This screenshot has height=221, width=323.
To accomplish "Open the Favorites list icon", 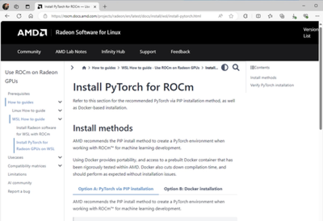I will 270,16.
